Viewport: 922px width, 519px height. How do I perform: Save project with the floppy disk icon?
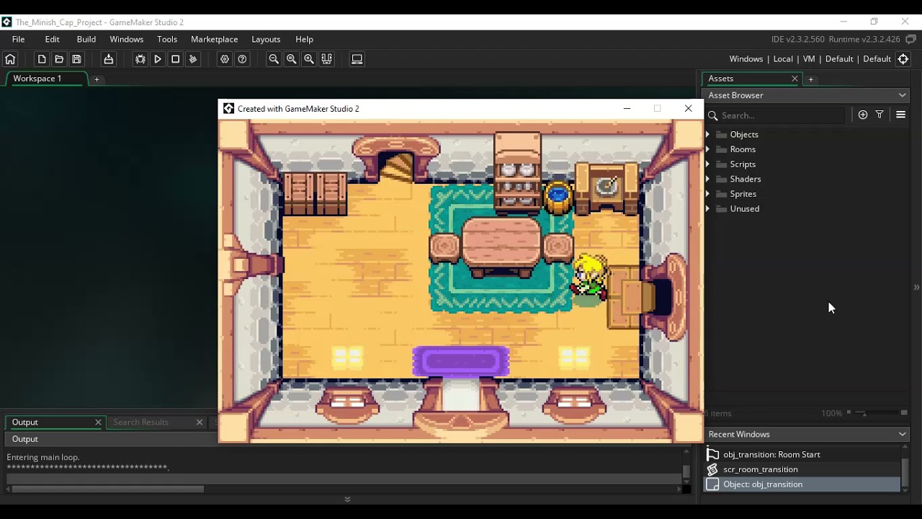[76, 59]
